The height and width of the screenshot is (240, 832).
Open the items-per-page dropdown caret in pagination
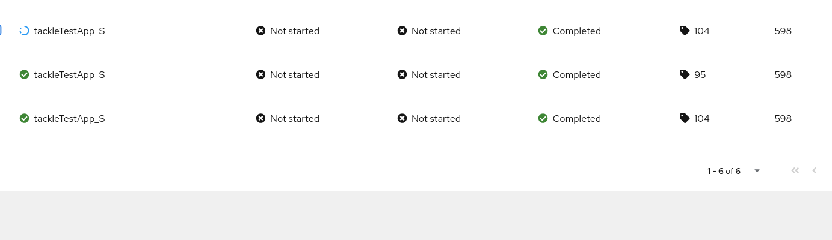point(757,171)
